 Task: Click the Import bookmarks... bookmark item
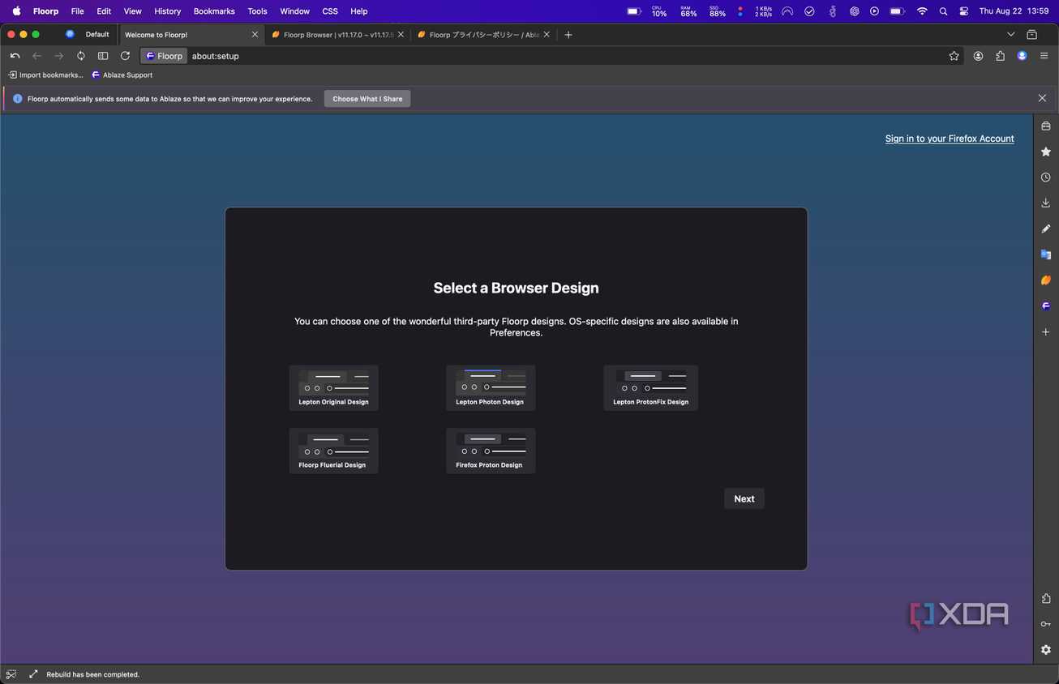tap(45, 75)
